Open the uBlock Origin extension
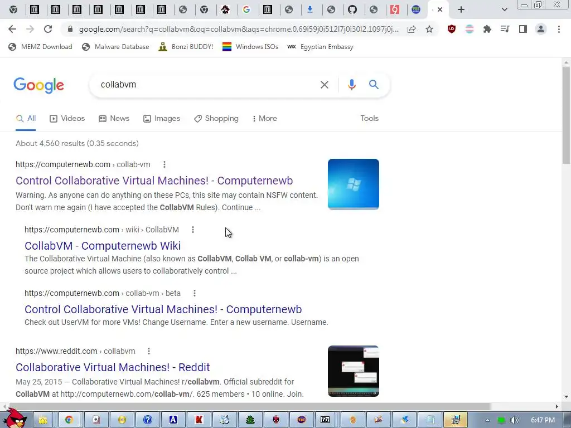The image size is (571, 428). click(452, 29)
